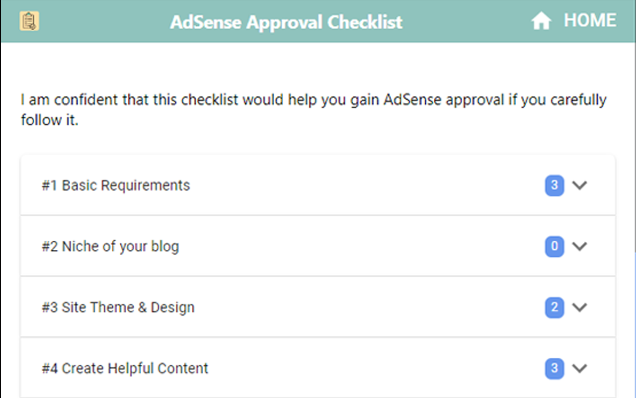
Task: Click the clipboard checklist icon in header
Action: (x=28, y=21)
